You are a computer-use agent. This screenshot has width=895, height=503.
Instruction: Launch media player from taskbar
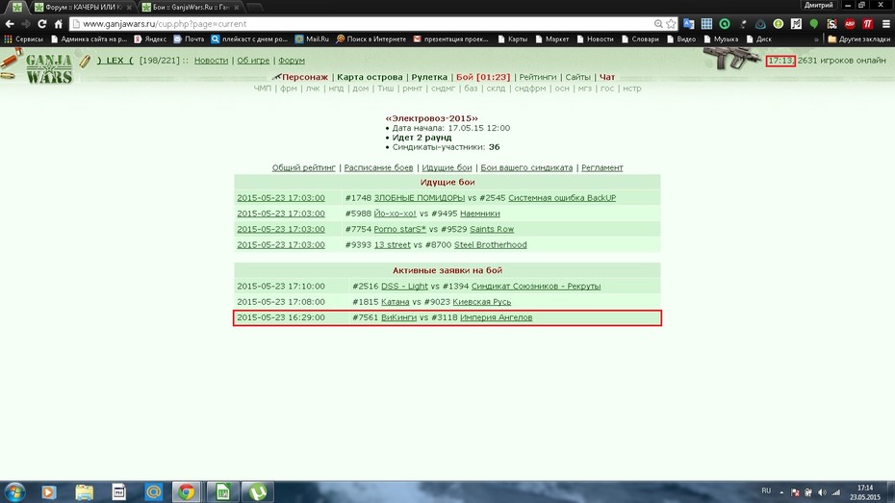(49, 491)
